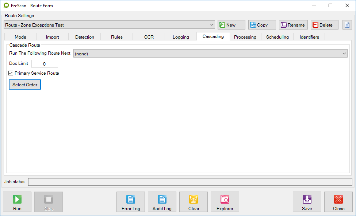Click the green Run play icon

pos(17,199)
